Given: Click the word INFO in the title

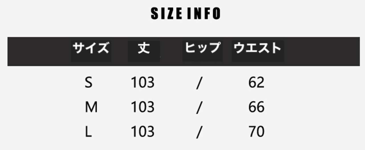Looking at the screenshot, I should (204, 14).
